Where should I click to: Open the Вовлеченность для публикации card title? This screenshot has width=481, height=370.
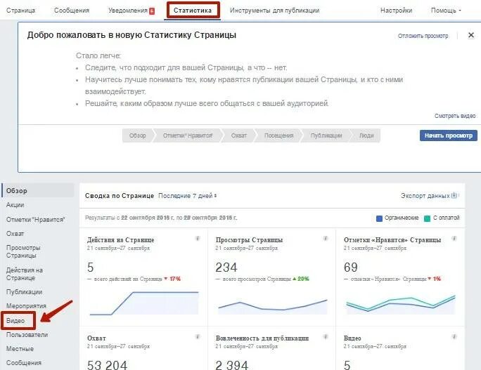point(262,338)
